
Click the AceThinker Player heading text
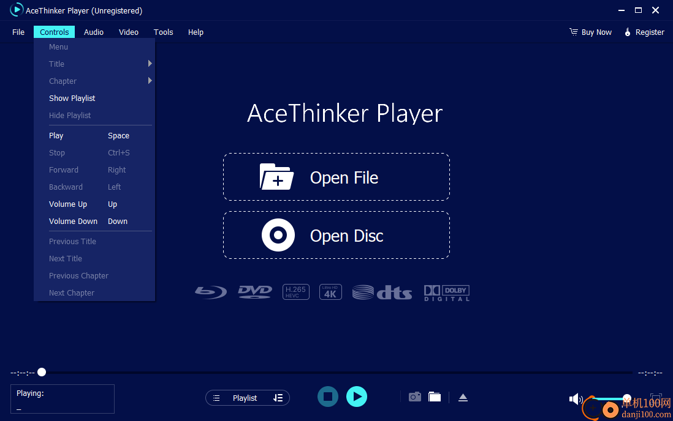click(x=344, y=113)
